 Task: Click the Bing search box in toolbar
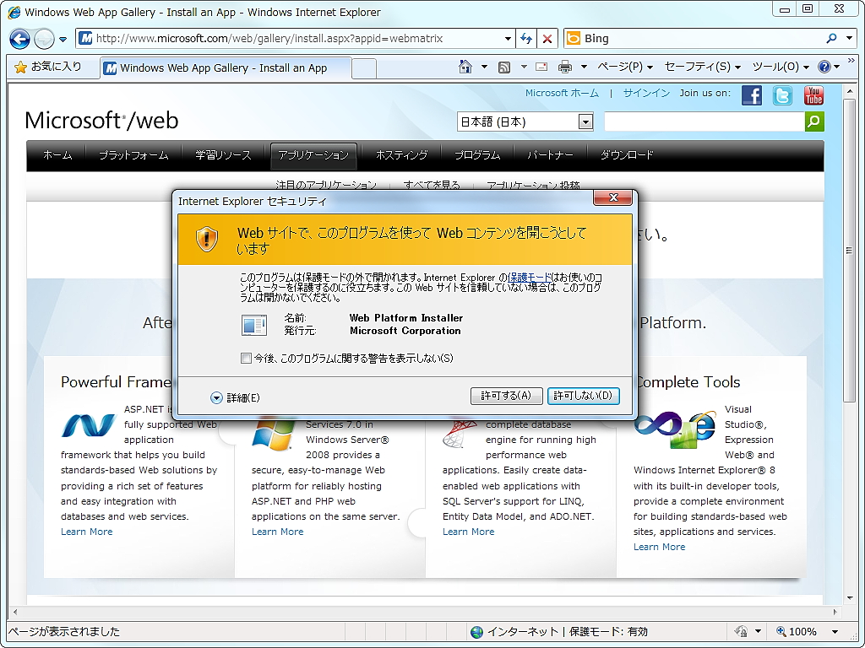(694, 39)
